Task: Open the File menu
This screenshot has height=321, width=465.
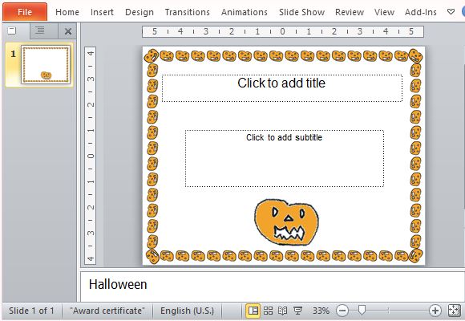Action: 25,12
